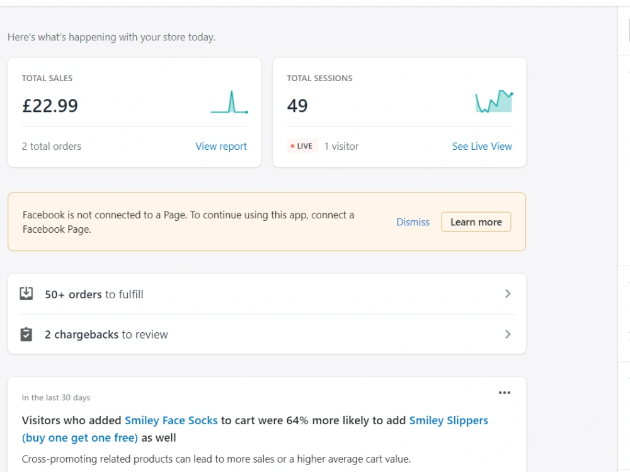
Task: Open the Smiley Face Socks product link
Action: click(171, 420)
